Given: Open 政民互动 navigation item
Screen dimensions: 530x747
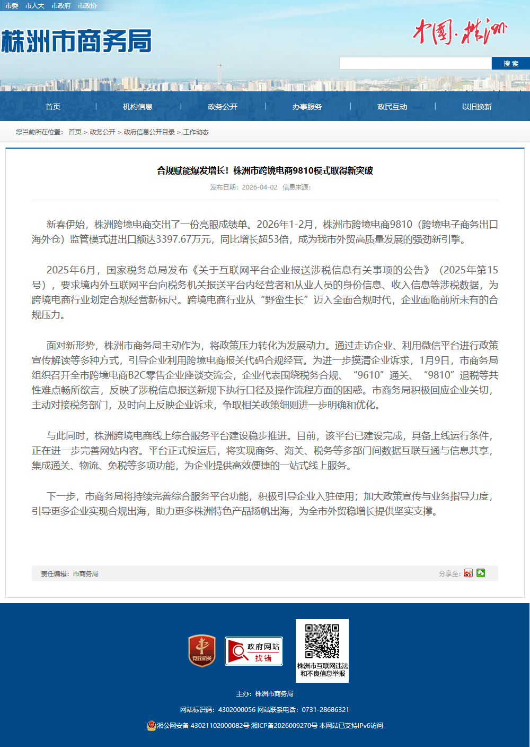Looking at the screenshot, I should coord(392,107).
